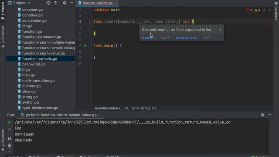The height and width of the screenshot is (157, 279).
Task: Click the locate-in-project target icon
Action: point(48,3)
